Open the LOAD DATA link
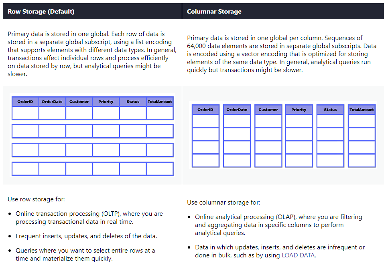 click(298, 255)
